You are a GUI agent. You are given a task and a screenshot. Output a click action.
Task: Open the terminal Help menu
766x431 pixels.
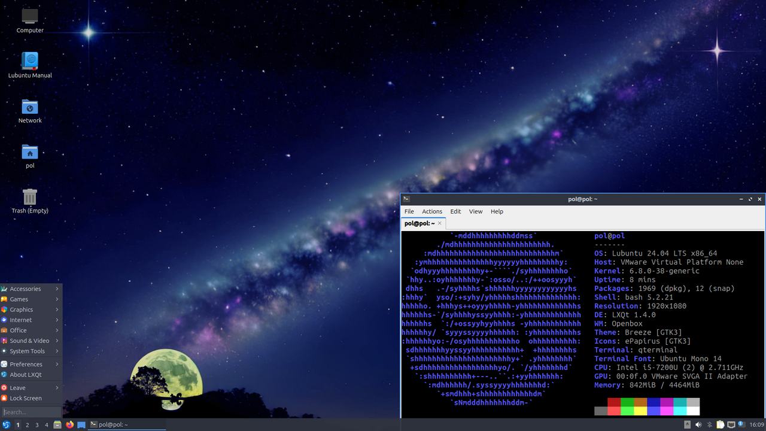pyautogui.click(x=497, y=211)
